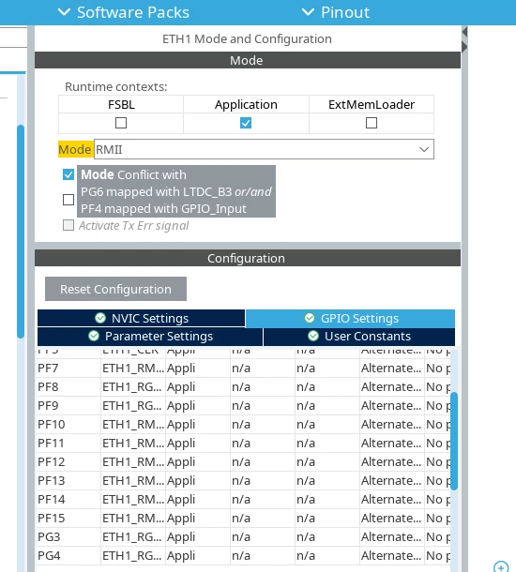The width and height of the screenshot is (516, 572).
Task: Click the yellow Mode label
Action: click(75, 149)
